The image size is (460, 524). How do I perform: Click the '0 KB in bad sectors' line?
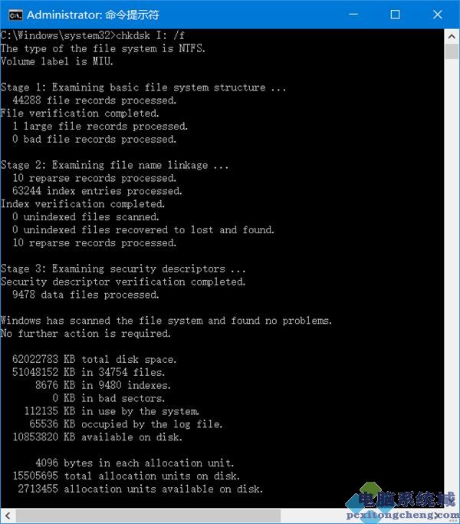click(108, 398)
